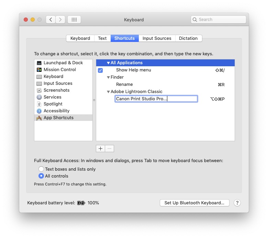
Task: Open the Dictation tab
Action: click(x=188, y=38)
